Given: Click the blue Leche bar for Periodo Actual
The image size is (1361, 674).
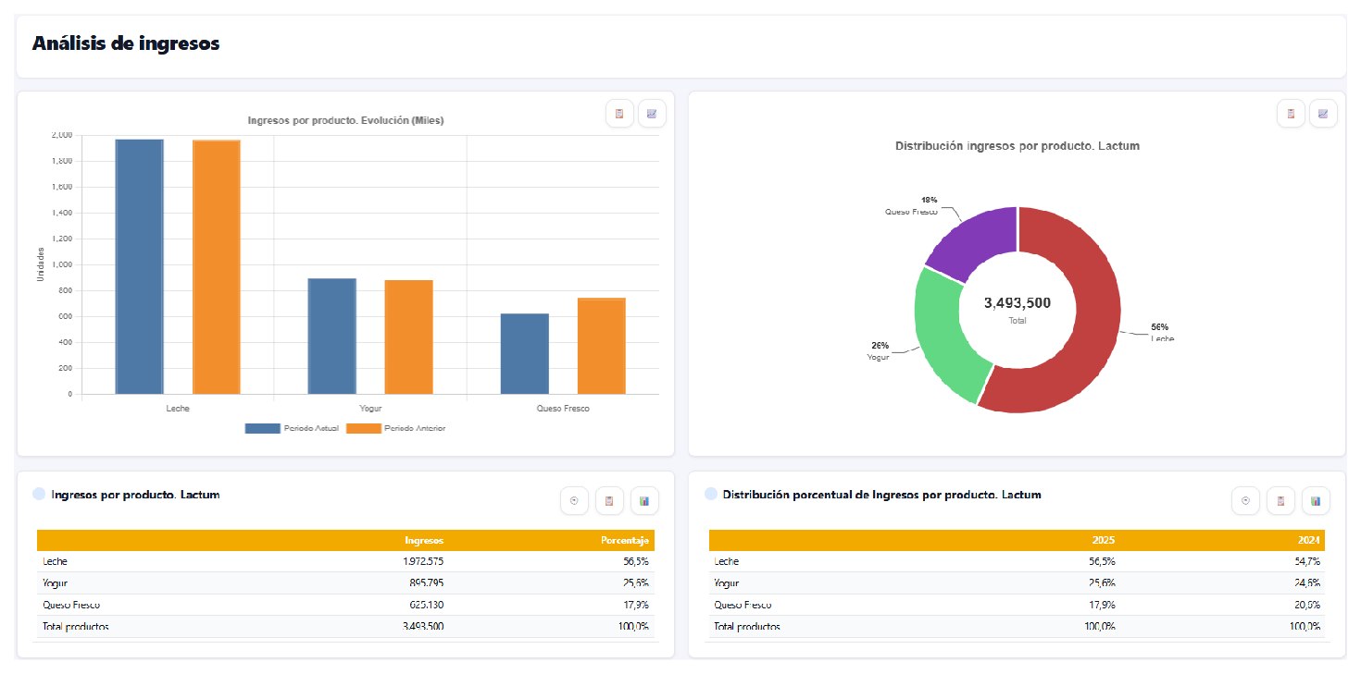Looking at the screenshot, I should click(x=139, y=266).
